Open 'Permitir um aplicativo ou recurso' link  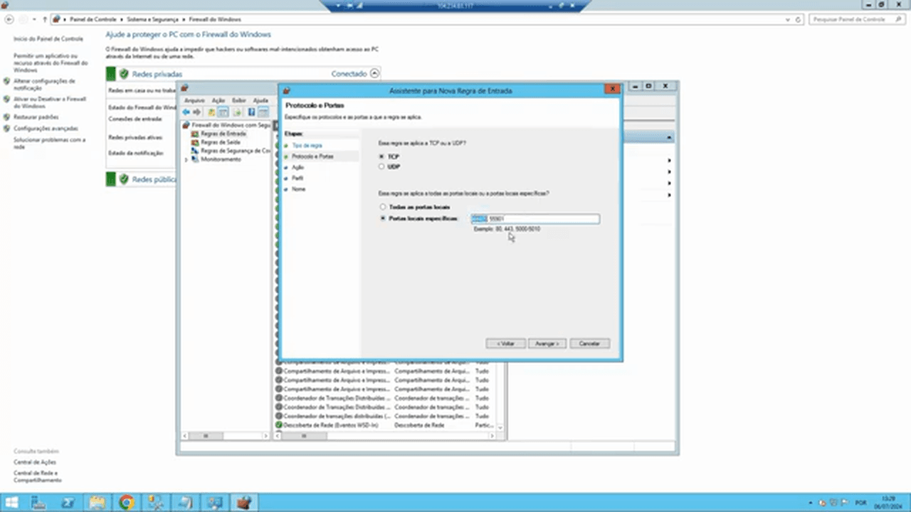(x=50, y=63)
